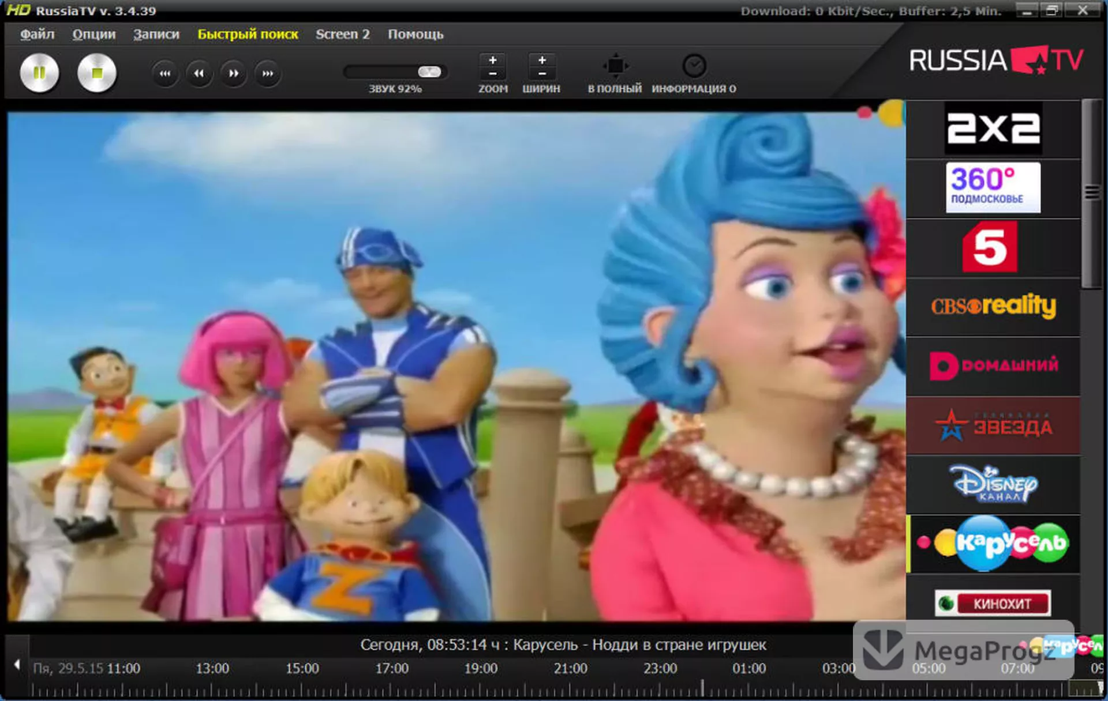The height and width of the screenshot is (701, 1108).
Task: Click the current program title text
Action: pos(563,645)
